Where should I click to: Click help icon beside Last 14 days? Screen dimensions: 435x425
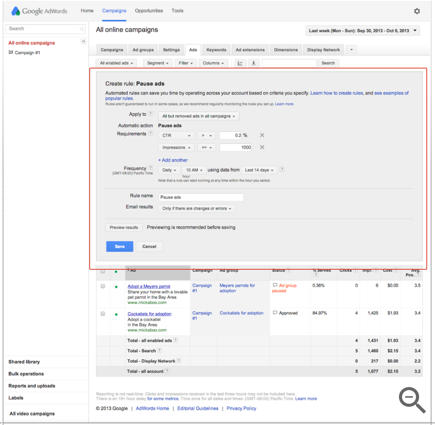click(x=282, y=169)
